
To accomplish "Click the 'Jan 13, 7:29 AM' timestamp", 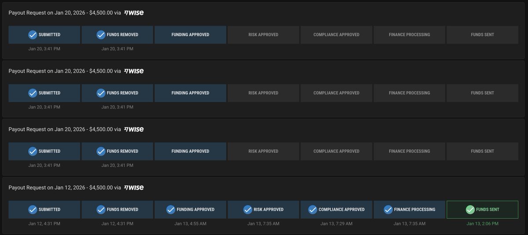I will 337,224.
